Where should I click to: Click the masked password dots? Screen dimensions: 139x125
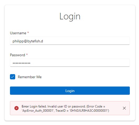click(21, 63)
